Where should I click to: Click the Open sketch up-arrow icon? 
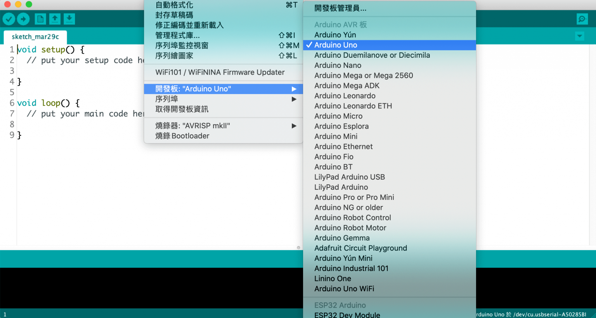click(x=55, y=19)
